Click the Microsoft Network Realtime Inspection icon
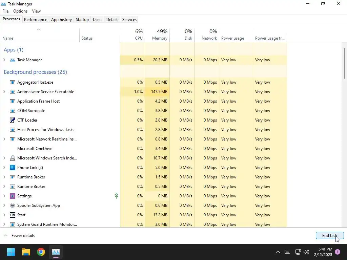The width and height of the screenshot is (347, 260). (13, 139)
